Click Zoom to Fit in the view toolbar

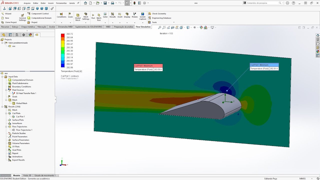(x=159, y=27)
